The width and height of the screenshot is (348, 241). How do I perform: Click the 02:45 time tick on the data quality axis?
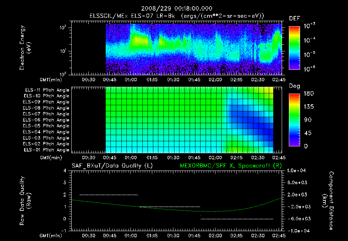[279, 236]
